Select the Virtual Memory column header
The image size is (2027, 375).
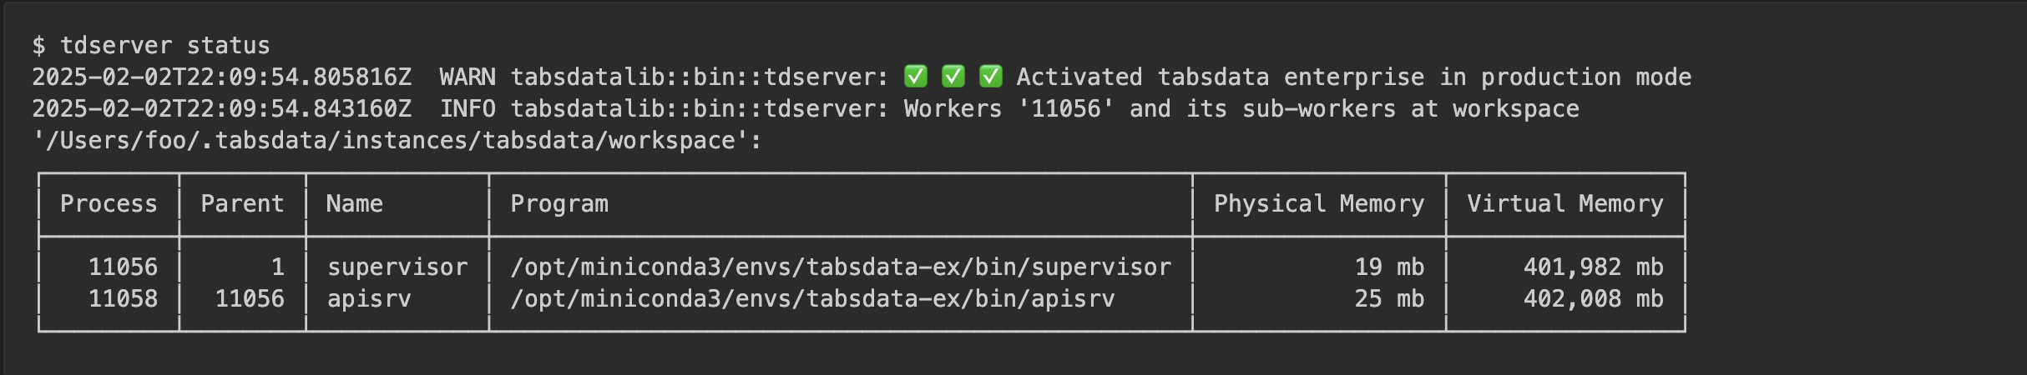pyautogui.click(x=1565, y=204)
